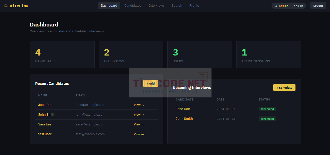Open the Interviews stat card showing 2
The image size is (330, 155).
pos(131,54)
